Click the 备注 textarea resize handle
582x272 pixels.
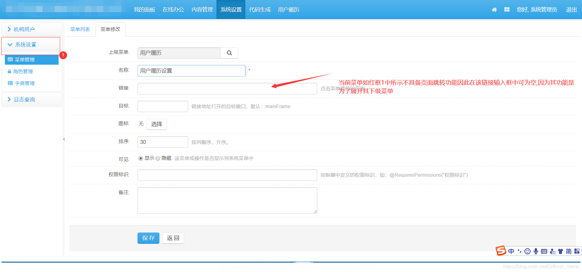[x=315, y=212]
